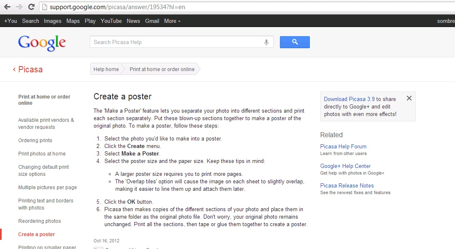Click the blue magnifier search button
The height and width of the screenshot is (249, 455).
pyautogui.click(x=294, y=42)
